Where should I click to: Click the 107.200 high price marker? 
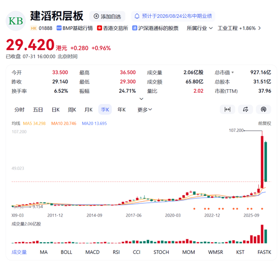click(x=236, y=131)
